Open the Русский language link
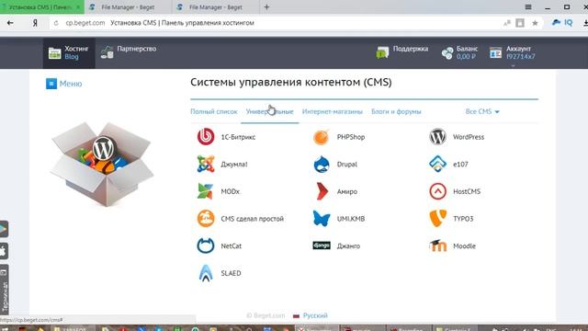Screen dimensions: 588x331 315,315
